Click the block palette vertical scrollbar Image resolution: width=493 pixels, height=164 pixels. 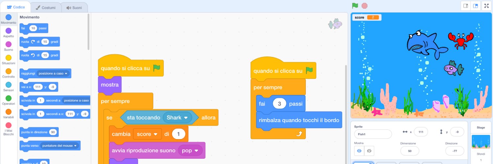88,32
